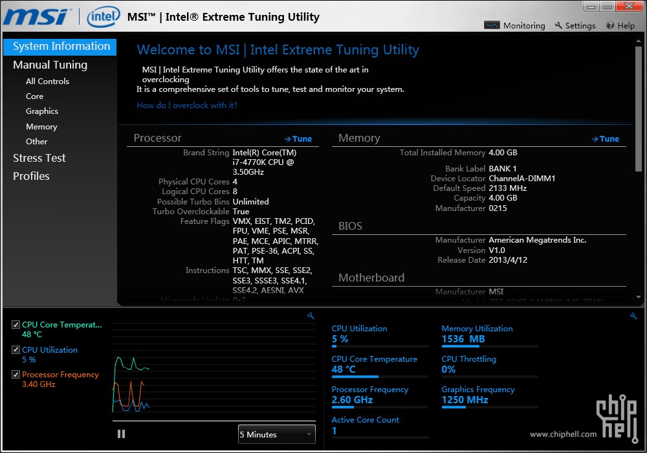Image resolution: width=647 pixels, height=453 pixels.
Task: Click the Intel logo
Action: 103,17
